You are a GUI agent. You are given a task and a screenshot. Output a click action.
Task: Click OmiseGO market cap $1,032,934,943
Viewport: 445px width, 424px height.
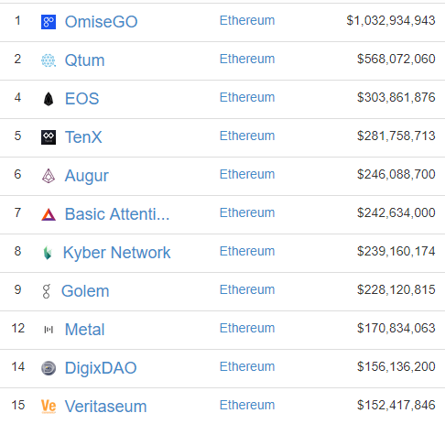click(x=391, y=20)
